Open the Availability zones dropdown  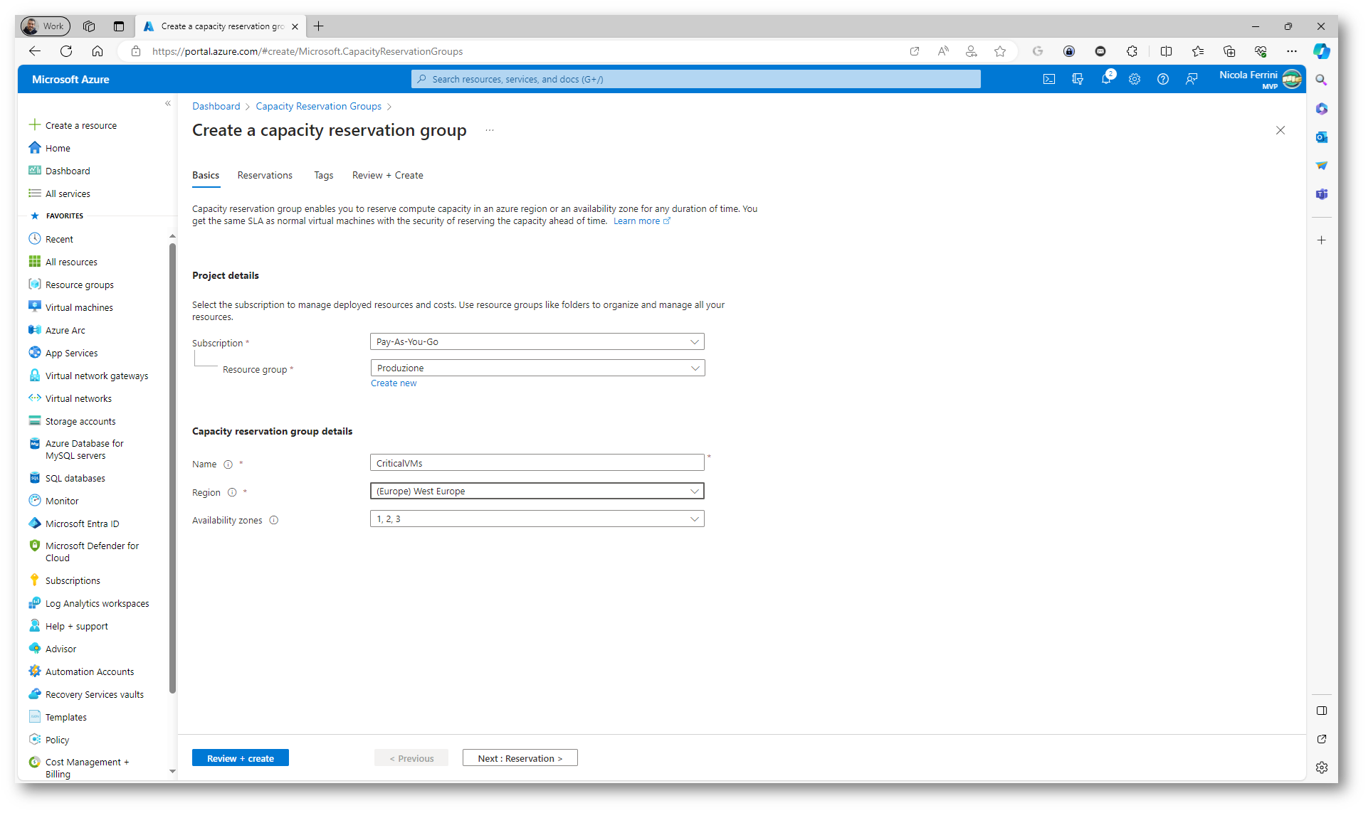click(x=537, y=519)
